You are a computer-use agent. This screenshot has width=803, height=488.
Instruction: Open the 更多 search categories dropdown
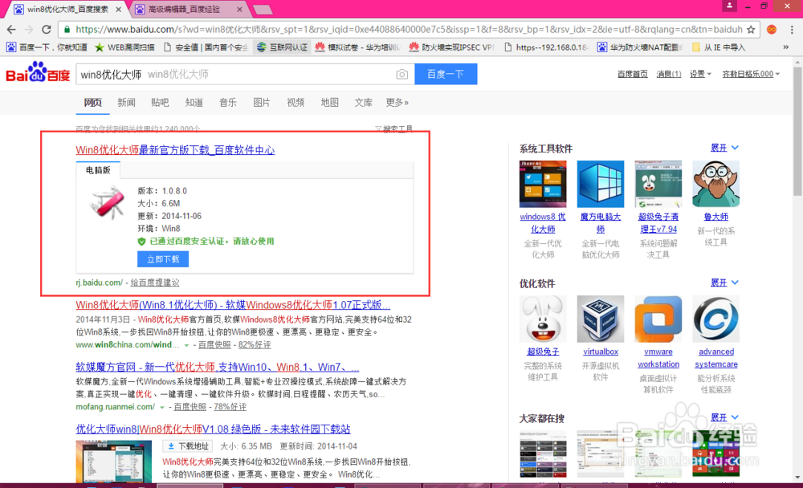click(395, 103)
